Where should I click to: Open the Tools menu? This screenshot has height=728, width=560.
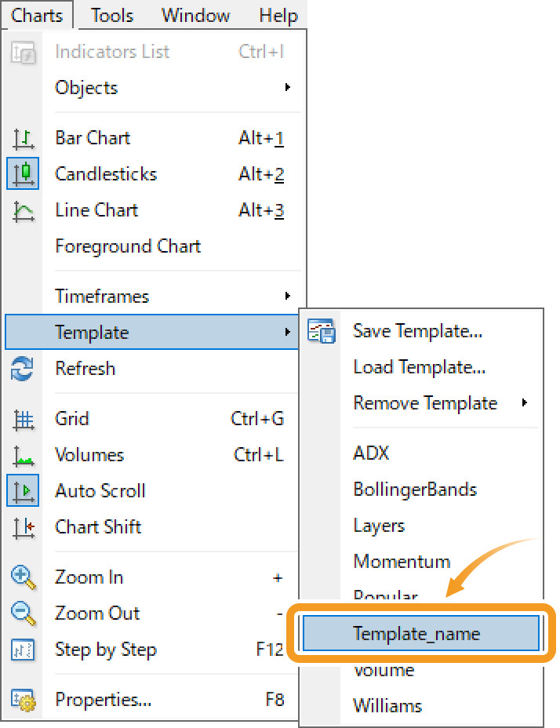[112, 16]
